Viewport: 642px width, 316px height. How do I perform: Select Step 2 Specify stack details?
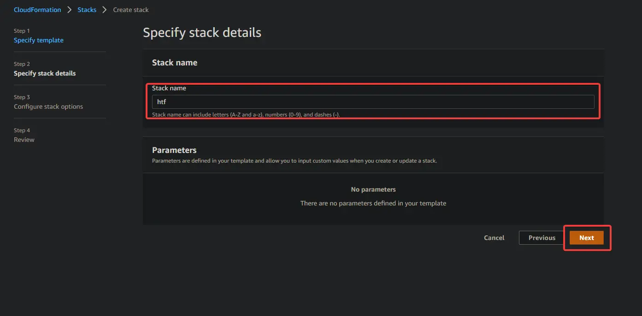[x=45, y=73]
